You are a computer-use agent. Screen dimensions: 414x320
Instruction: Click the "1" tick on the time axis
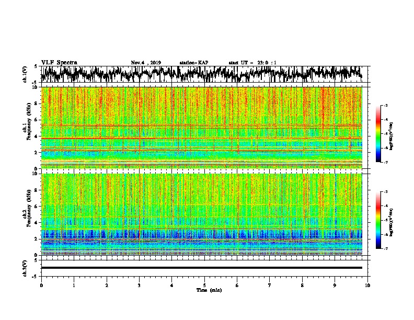tap(74, 285)
